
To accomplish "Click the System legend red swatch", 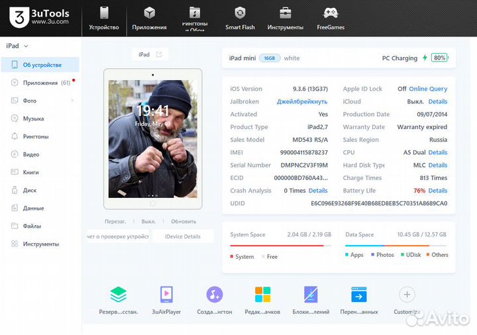I will pyautogui.click(x=232, y=256).
